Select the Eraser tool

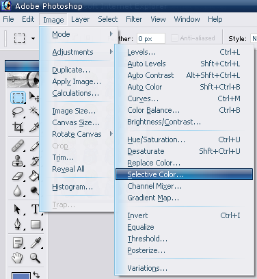point(18,176)
